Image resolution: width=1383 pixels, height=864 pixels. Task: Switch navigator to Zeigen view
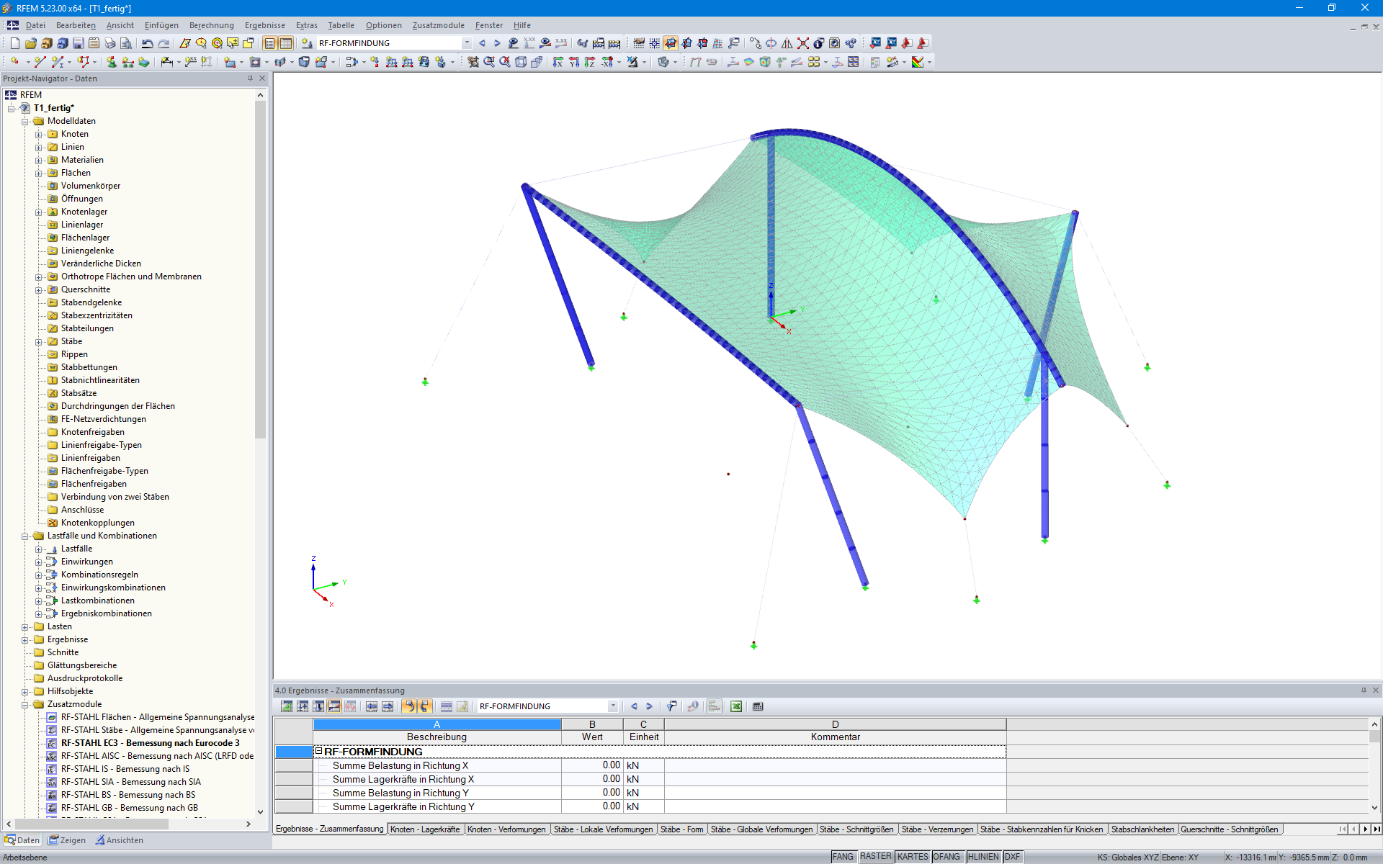click(66, 840)
